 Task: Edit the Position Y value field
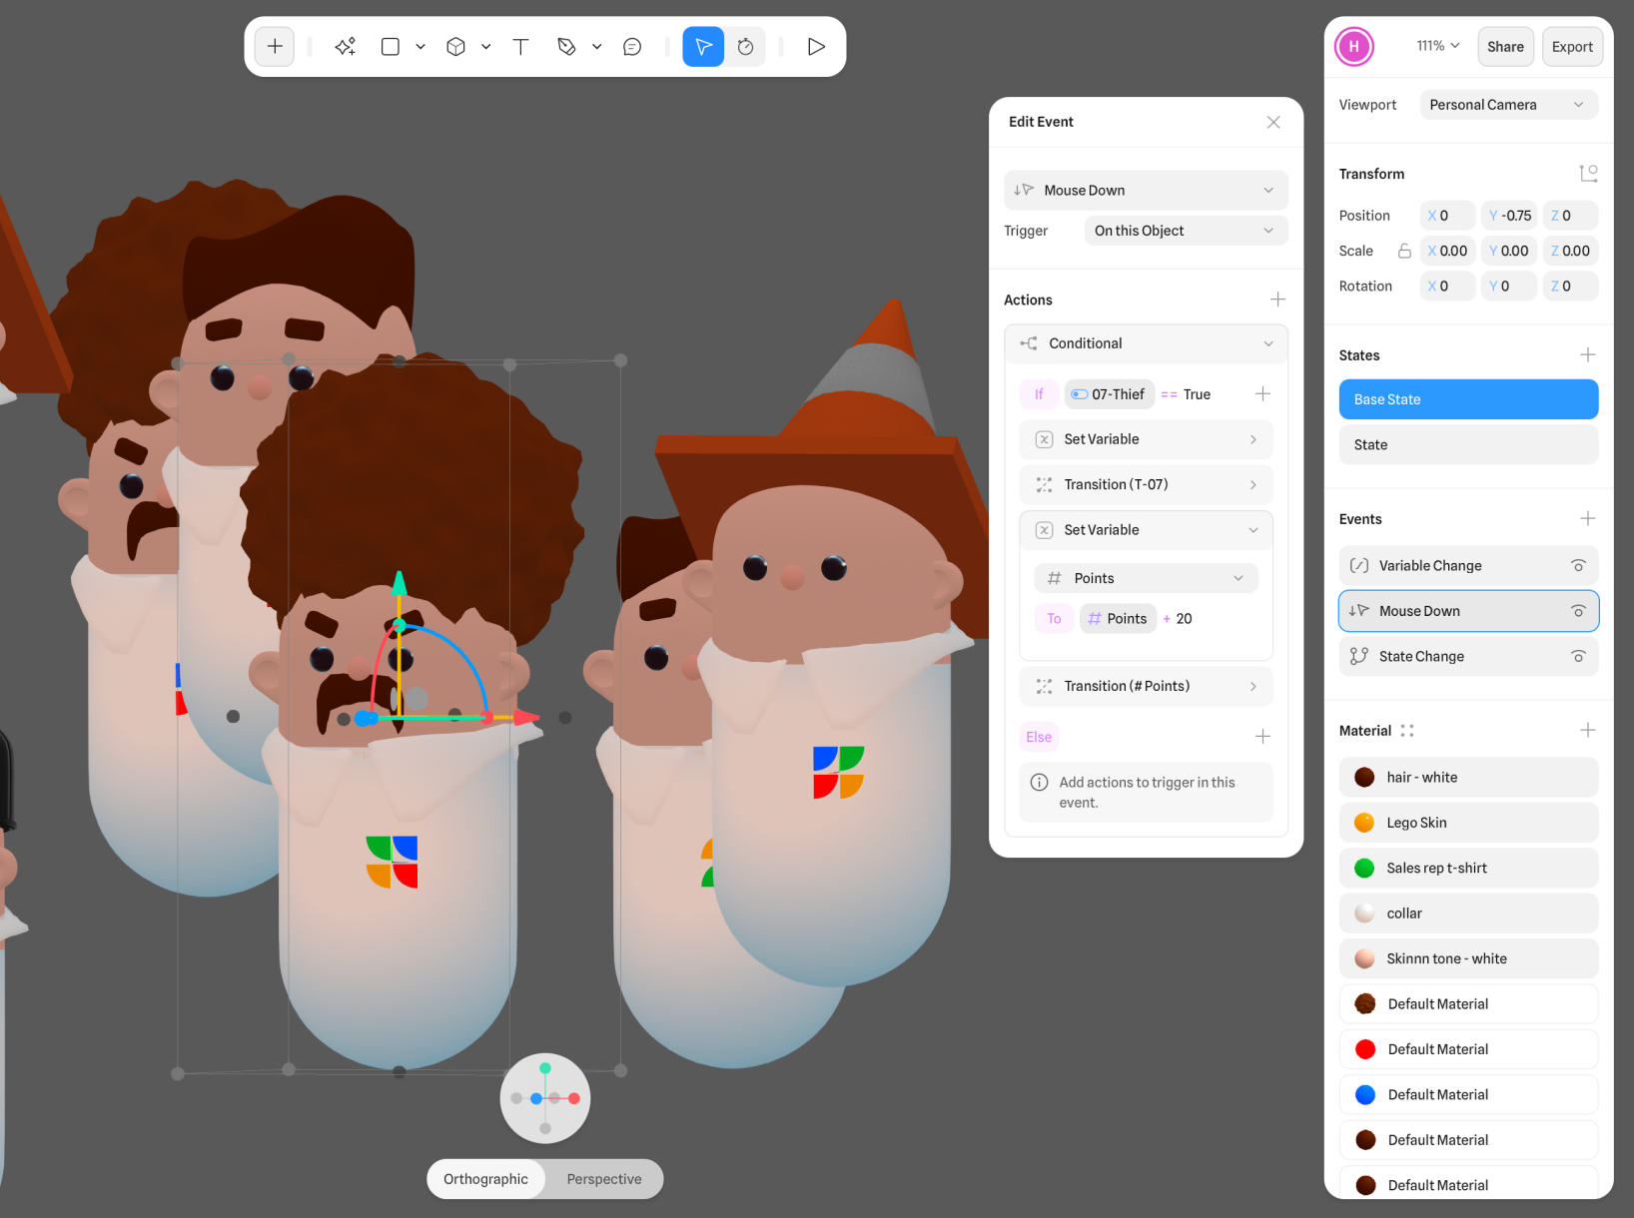(x=1508, y=216)
